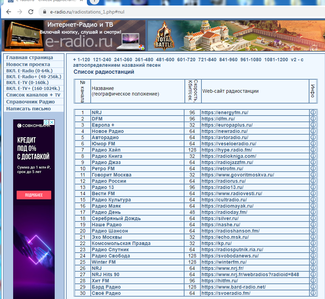The width and height of the screenshot is (325, 299).
Task: Click the Total Battle banner ad
Action: pos(236,36)
